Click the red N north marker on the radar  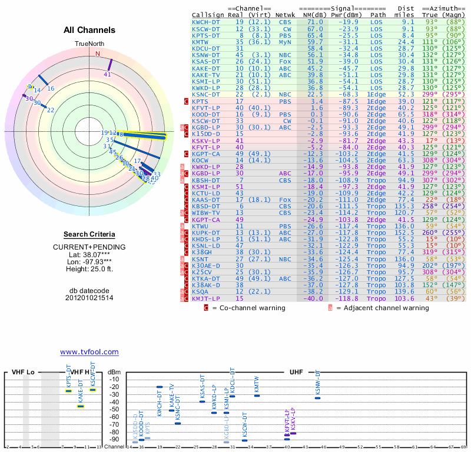[98, 54]
